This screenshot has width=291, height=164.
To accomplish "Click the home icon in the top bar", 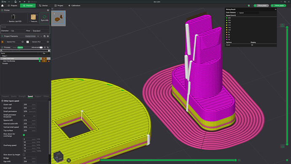I will click(3, 5).
